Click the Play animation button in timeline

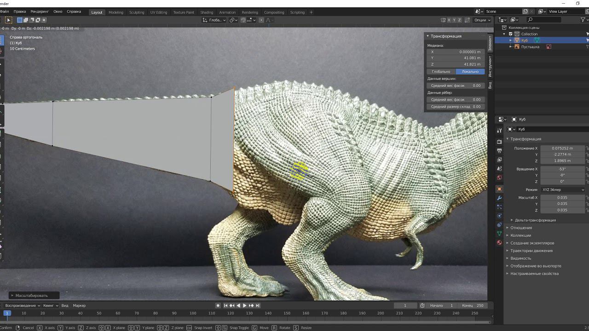coord(244,306)
